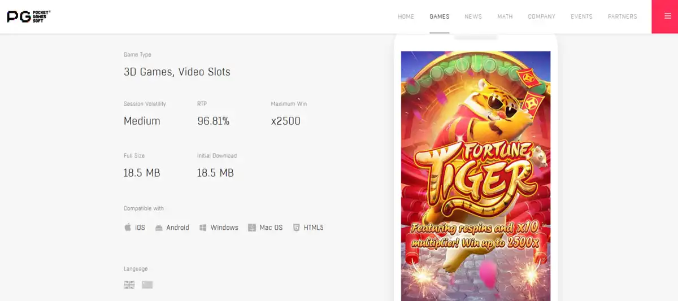Click the Mac OS platform icon

click(x=252, y=228)
